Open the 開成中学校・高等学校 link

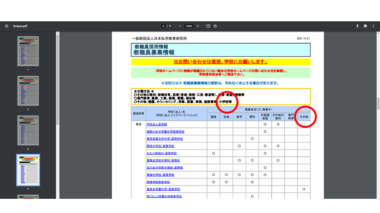pos(161,146)
